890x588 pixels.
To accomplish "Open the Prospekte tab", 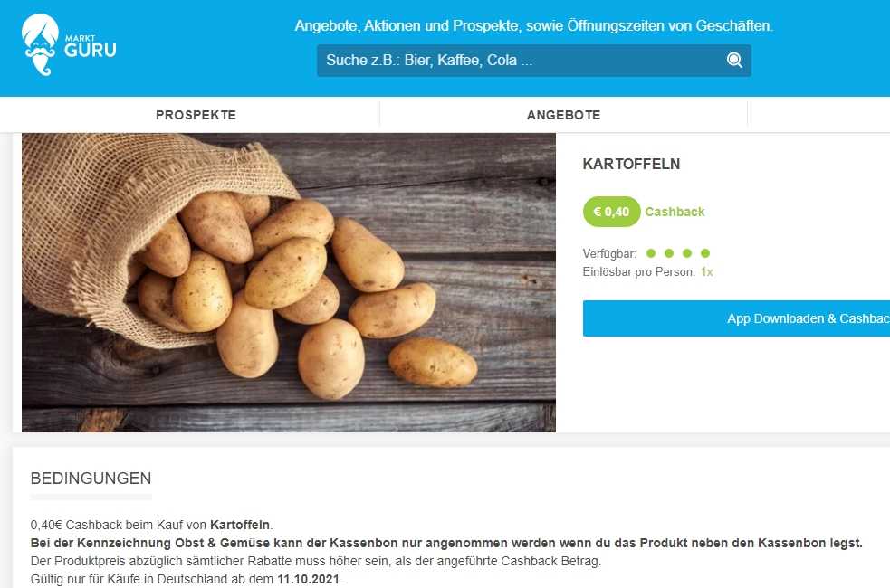I will click(x=196, y=115).
